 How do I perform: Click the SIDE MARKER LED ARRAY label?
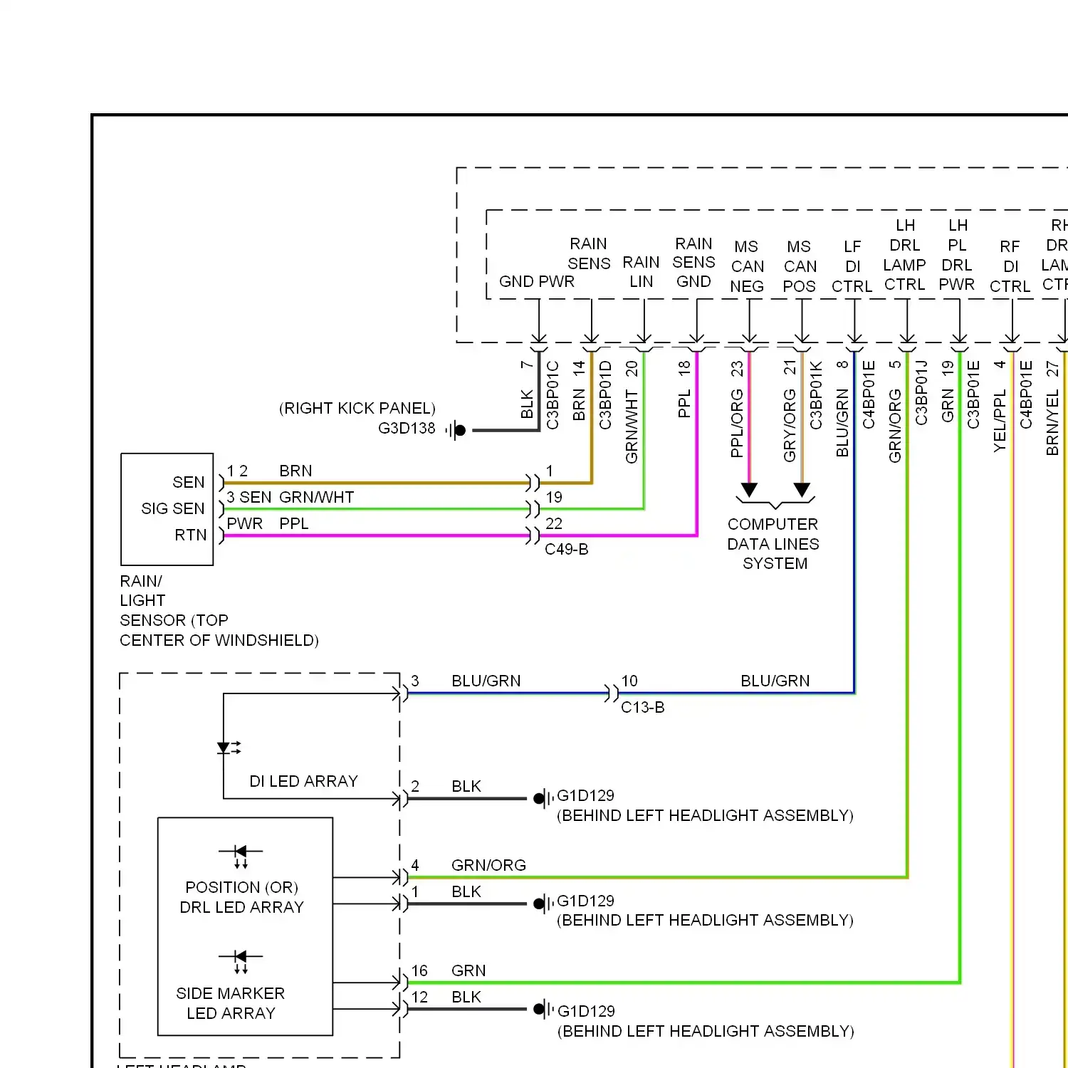point(231,1003)
